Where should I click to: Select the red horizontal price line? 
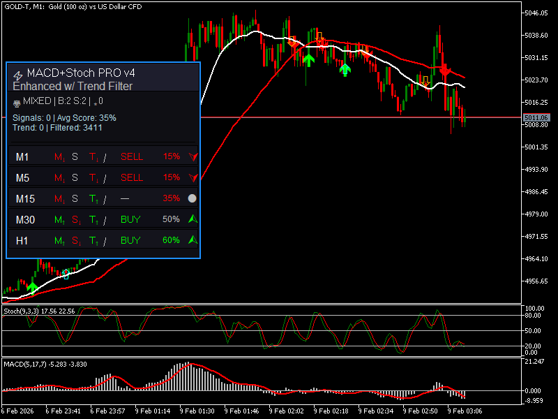(361, 117)
